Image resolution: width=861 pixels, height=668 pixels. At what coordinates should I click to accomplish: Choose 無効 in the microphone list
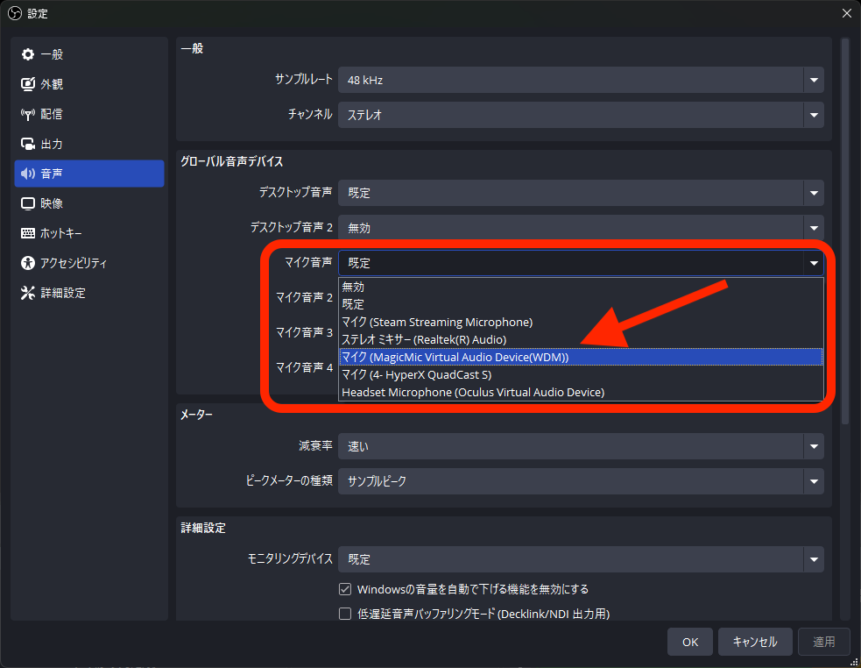(581, 287)
